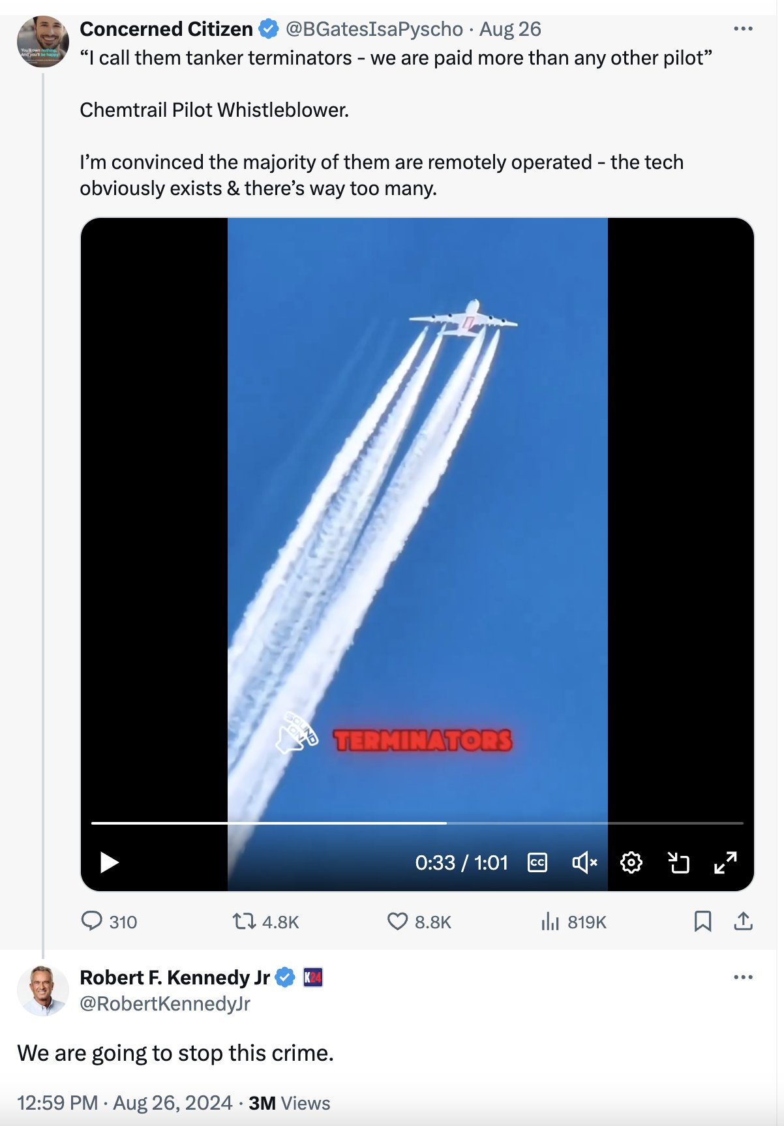The width and height of the screenshot is (784, 1126).
Task: Seek on the video progress bar
Action: pyautogui.click(x=417, y=823)
